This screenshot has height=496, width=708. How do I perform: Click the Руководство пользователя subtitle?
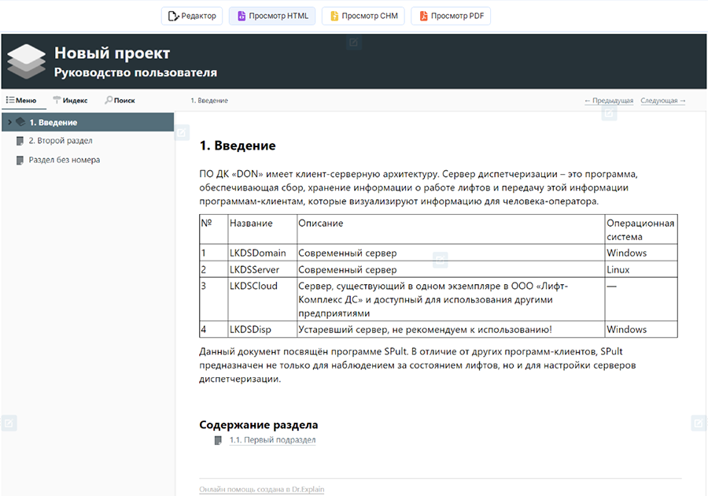135,72
